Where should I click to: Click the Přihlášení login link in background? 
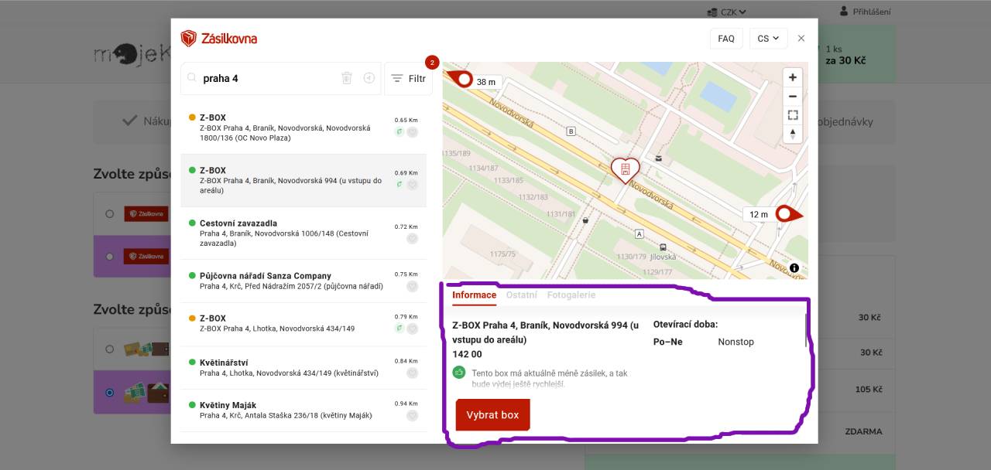pos(872,12)
